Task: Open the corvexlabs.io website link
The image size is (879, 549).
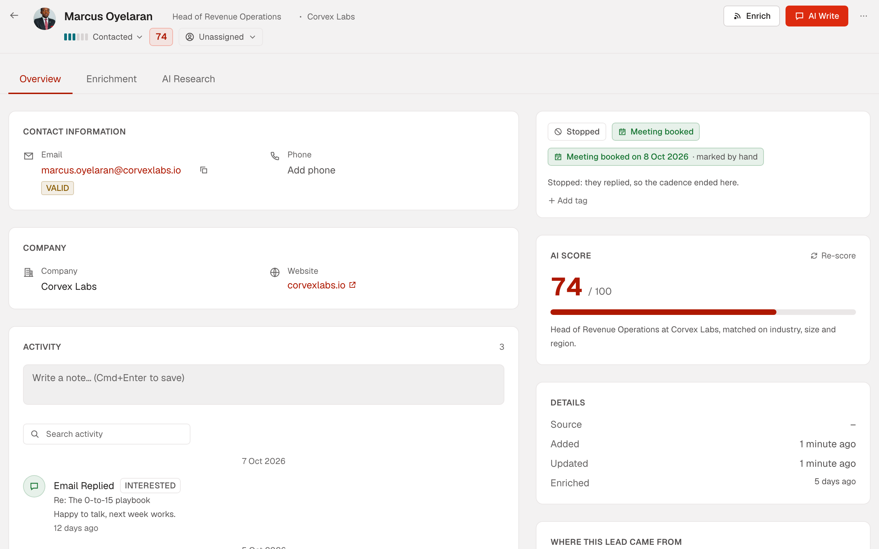Action: (x=316, y=285)
